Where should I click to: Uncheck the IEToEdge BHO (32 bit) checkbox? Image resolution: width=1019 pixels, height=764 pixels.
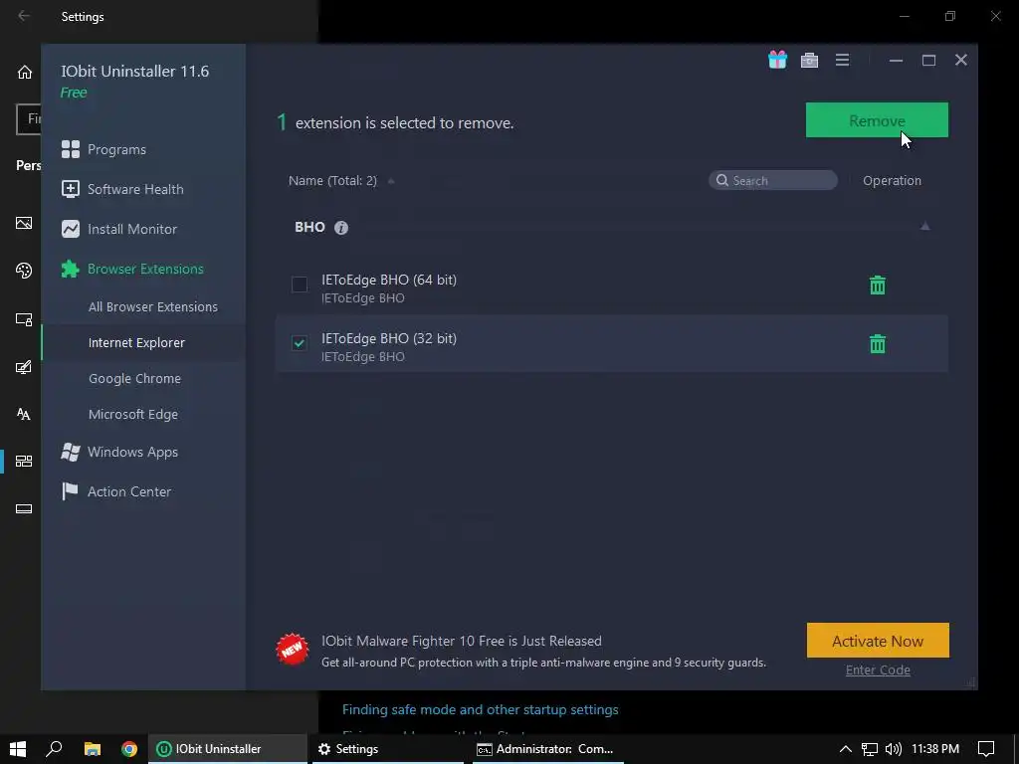click(x=299, y=342)
